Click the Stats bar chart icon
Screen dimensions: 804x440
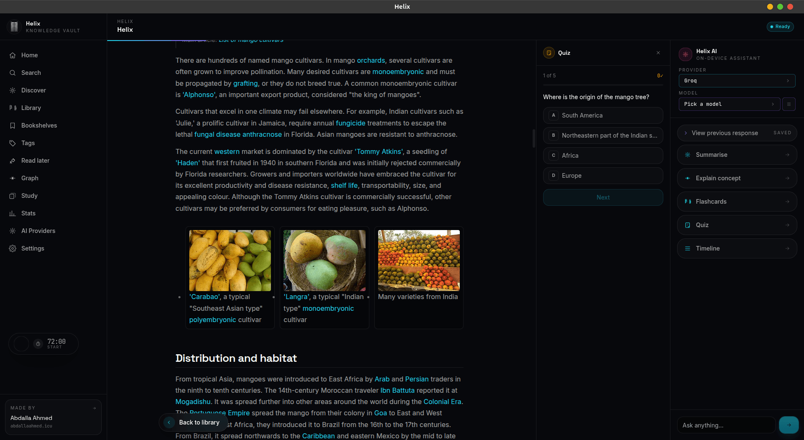pyautogui.click(x=13, y=213)
